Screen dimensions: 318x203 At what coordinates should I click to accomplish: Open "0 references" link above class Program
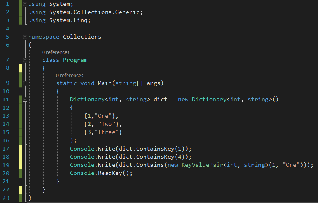(x=56, y=52)
